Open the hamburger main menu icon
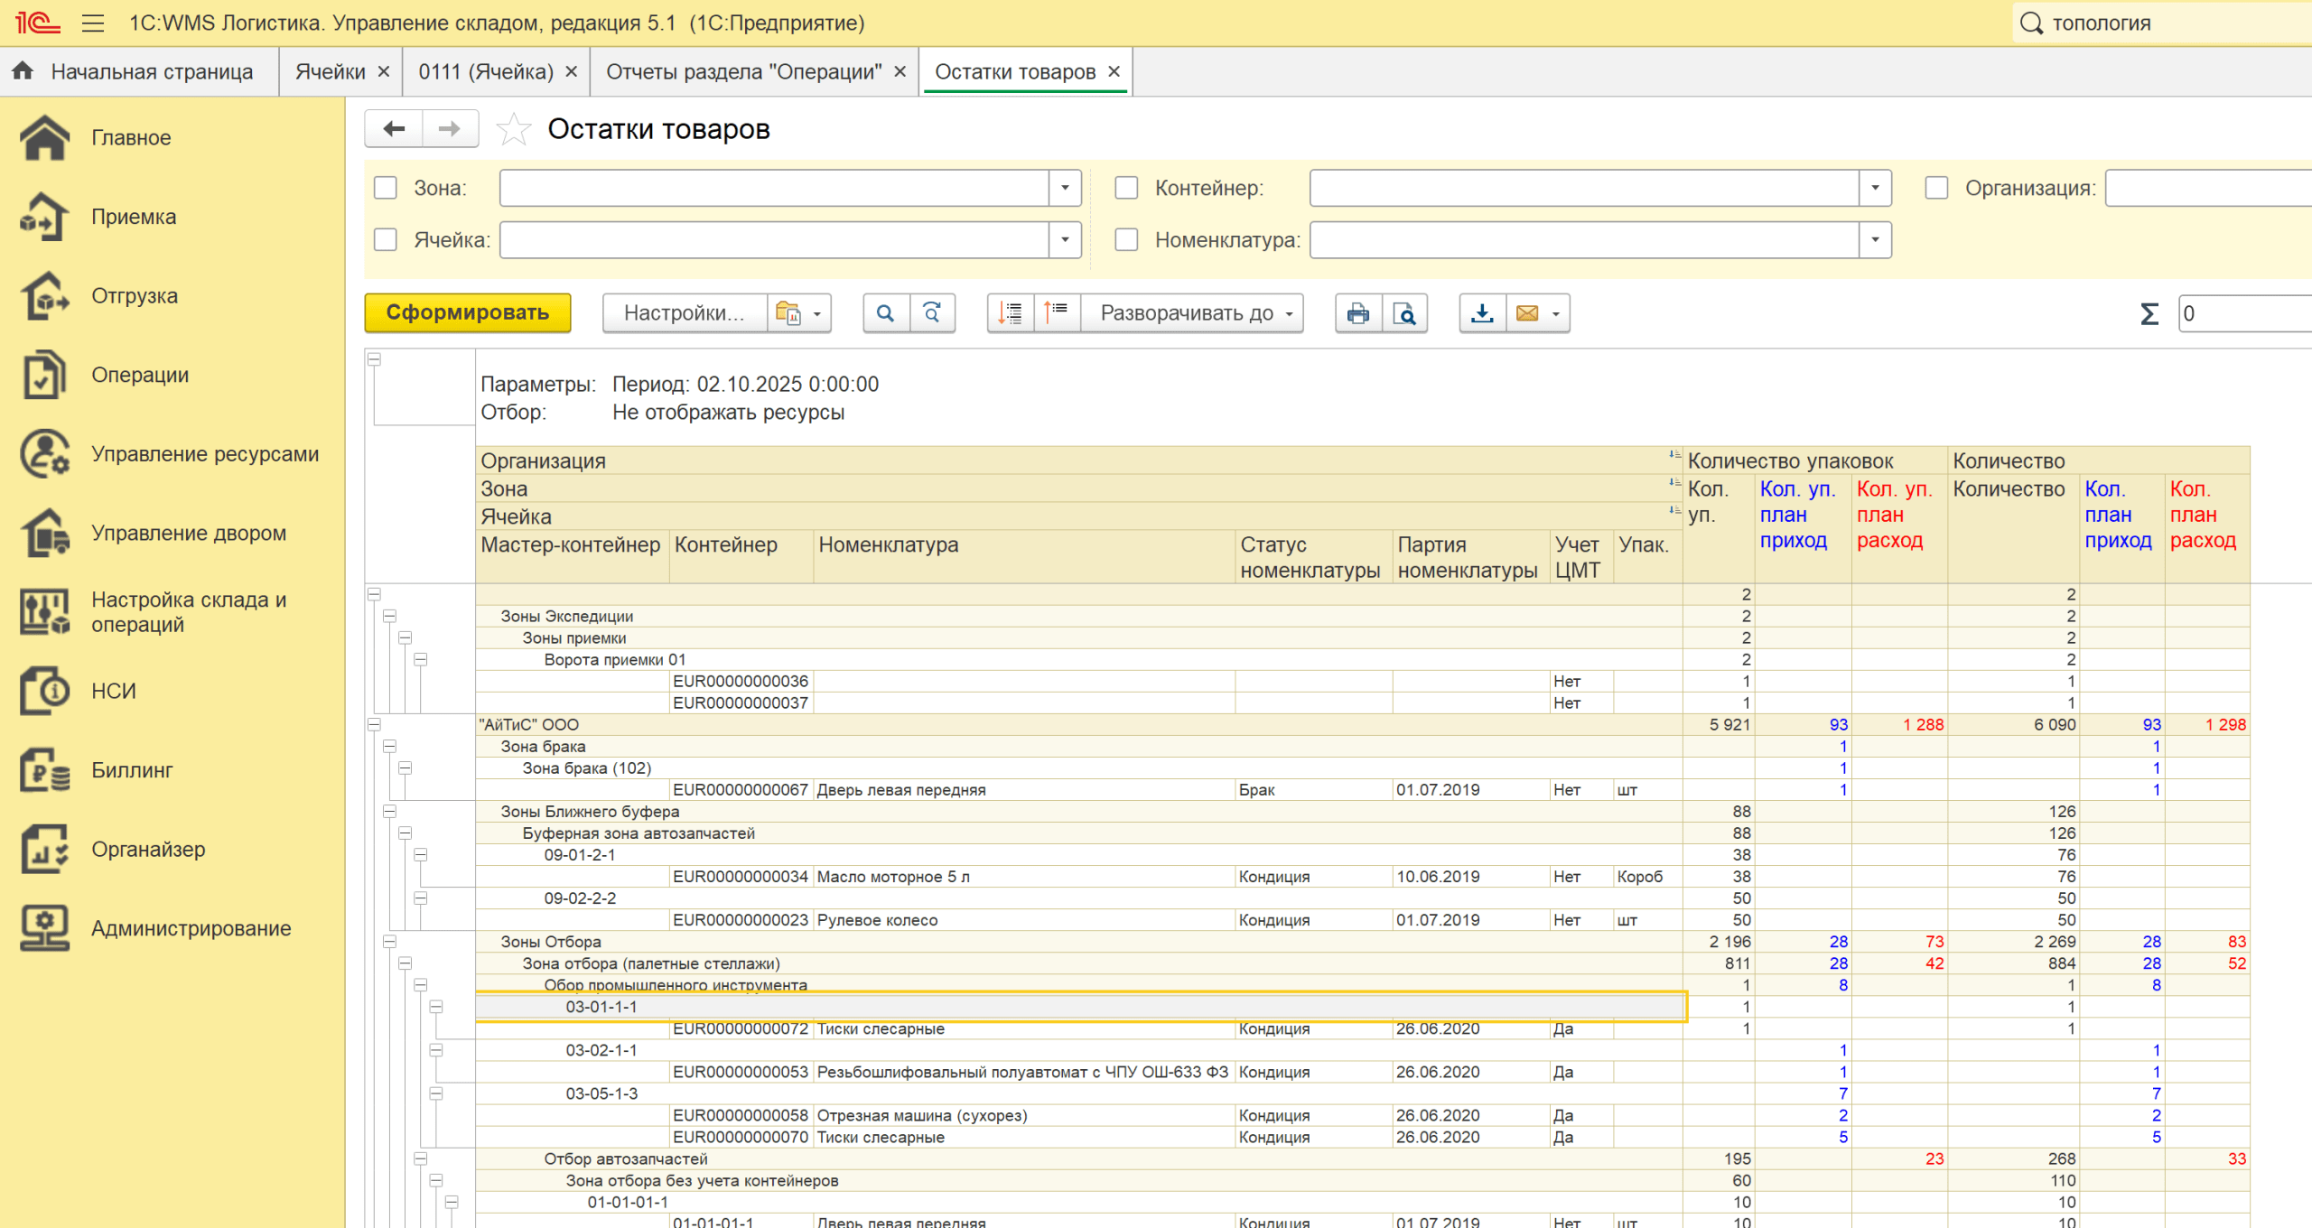Image resolution: width=2312 pixels, height=1228 pixels. coord(93,23)
